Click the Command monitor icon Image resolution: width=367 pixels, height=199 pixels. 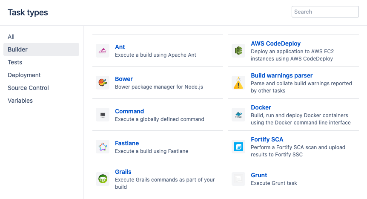(x=103, y=115)
